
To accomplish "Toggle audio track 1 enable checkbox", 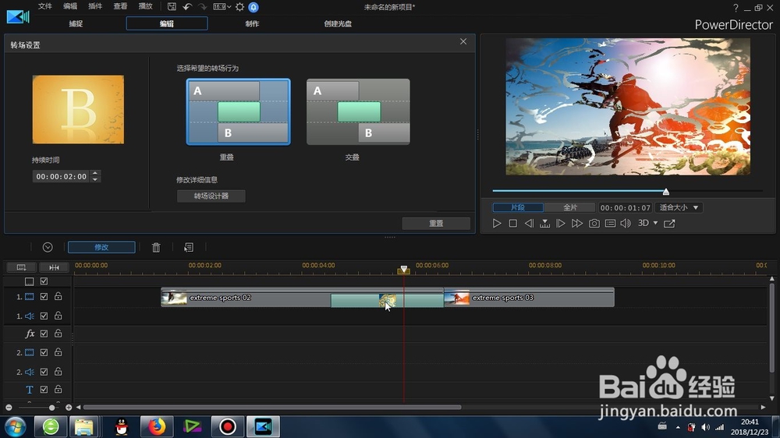I will (x=44, y=316).
